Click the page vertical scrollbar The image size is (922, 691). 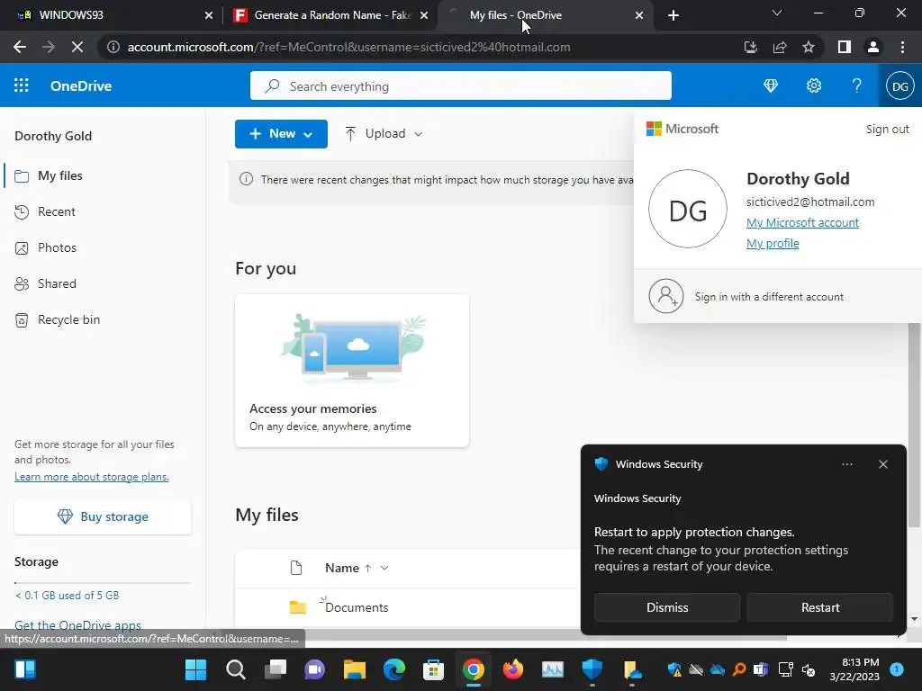[915, 423]
